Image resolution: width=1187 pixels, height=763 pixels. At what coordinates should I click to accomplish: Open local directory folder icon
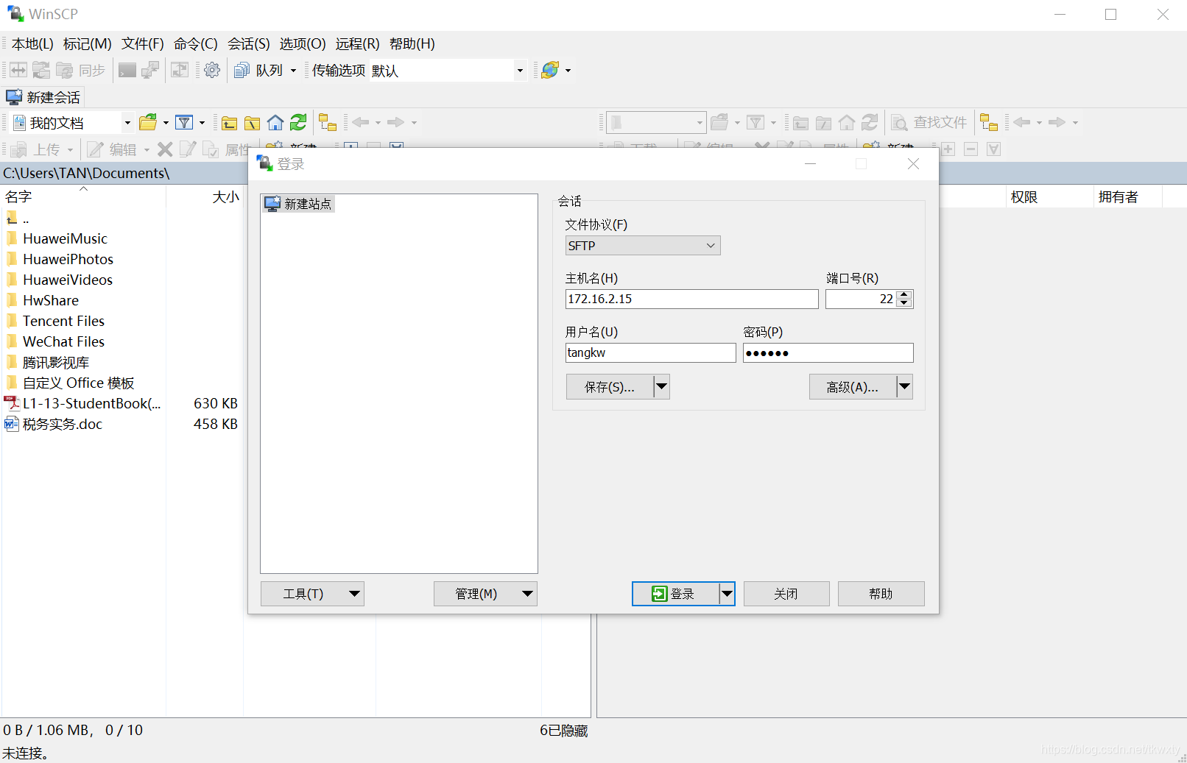(148, 122)
